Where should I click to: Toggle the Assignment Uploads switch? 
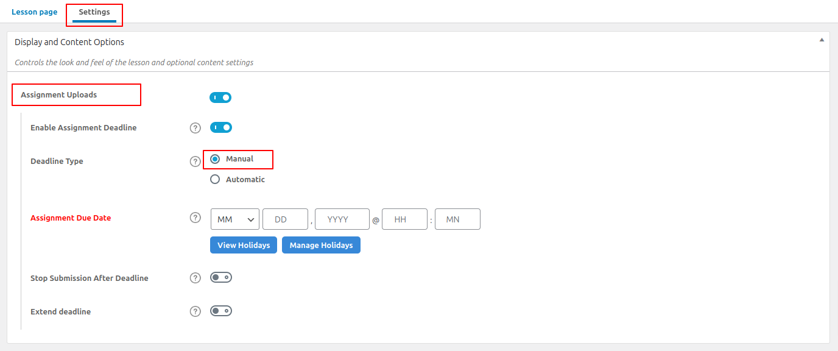220,97
